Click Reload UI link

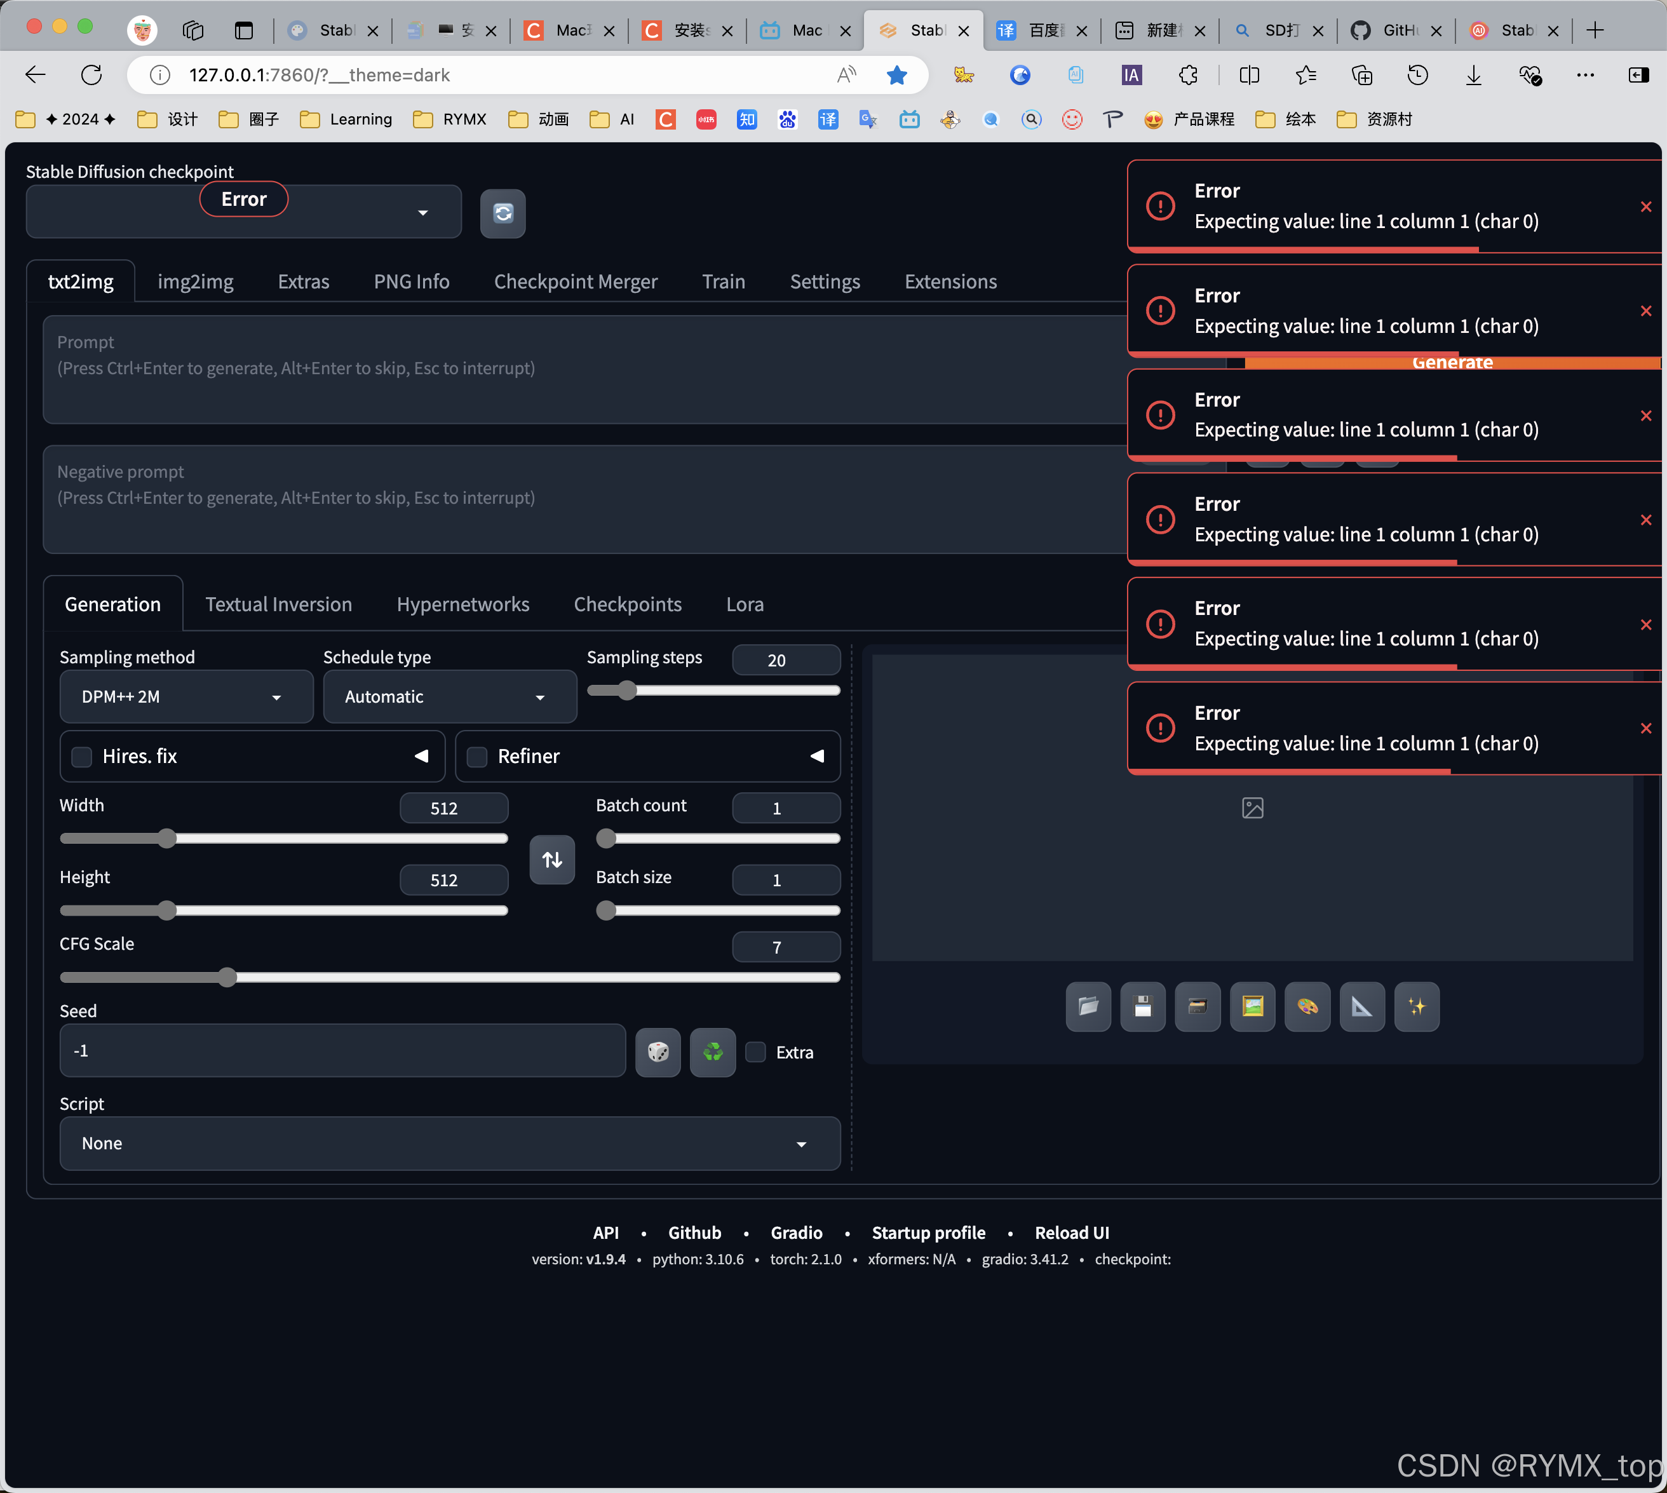tap(1071, 1233)
